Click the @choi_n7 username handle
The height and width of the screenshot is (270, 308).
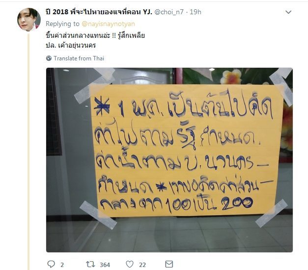click(x=169, y=12)
